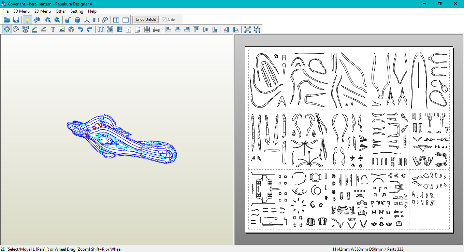The width and height of the screenshot is (464, 252).
Task: Switch to single-pane window layout
Action: (126, 19)
